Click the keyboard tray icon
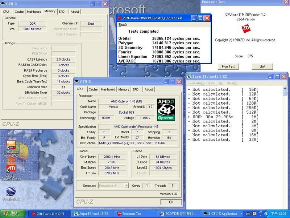This screenshot has width=290, height=218. (x=248, y=214)
